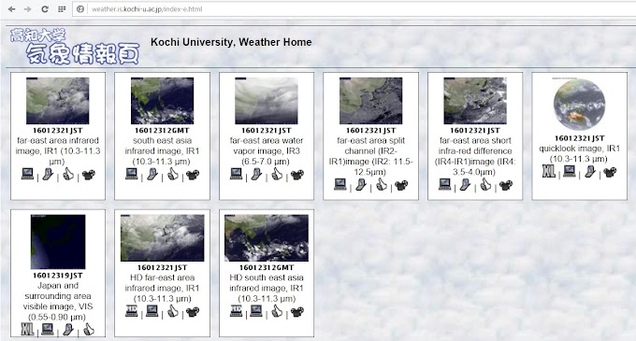This screenshot has width=636, height=341.
Task: Click hand icon under Japan visible image
Action: [x=89, y=329]
